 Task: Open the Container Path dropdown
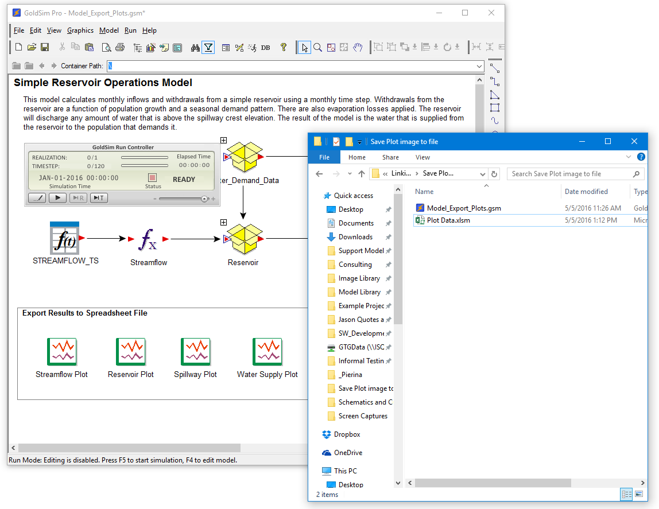tap(480, 65)
